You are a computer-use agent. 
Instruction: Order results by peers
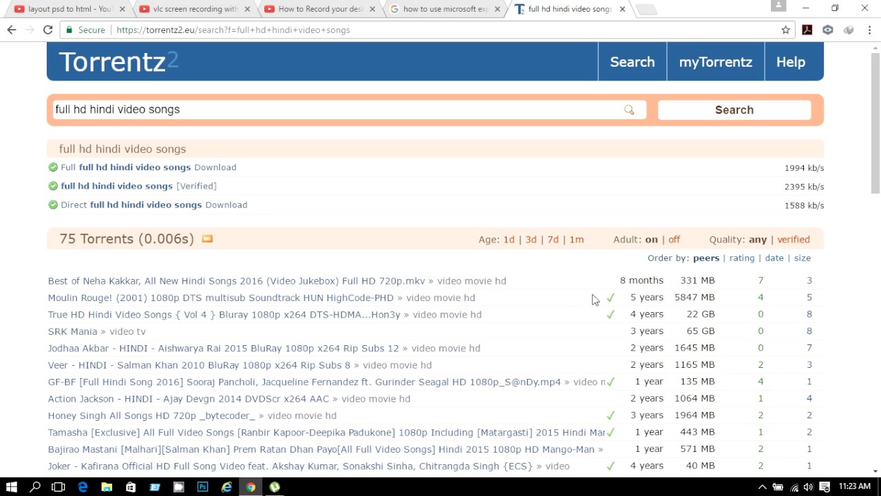tap(706, 258)
